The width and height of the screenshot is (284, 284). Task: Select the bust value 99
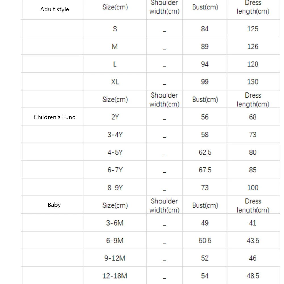(x=205, y=82)
